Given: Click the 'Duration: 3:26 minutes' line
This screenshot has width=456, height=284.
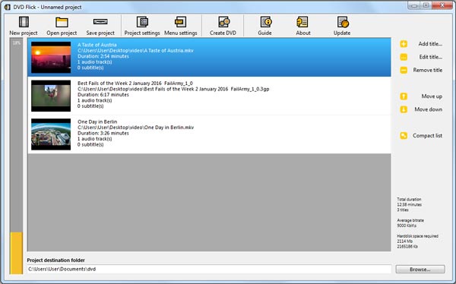Looking at the screenshot, I should [x=103, y=133].
